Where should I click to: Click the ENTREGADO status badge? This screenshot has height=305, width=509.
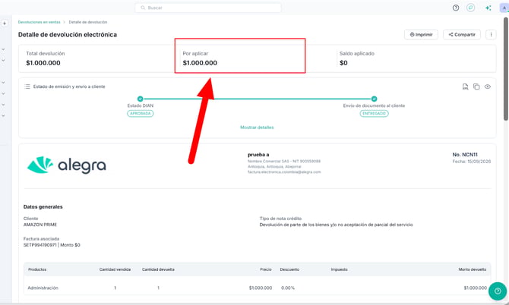(374, 114)
